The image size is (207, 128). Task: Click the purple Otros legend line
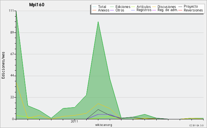click(112, 10)
